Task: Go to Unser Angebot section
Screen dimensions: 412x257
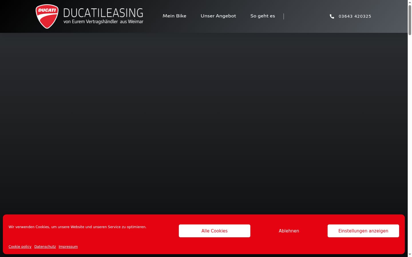Action: (218, 16)
